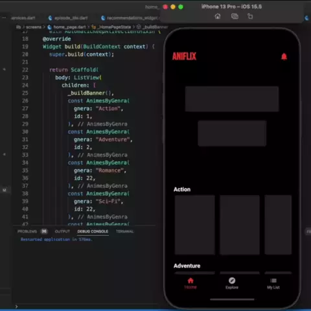Click the lib breadcrumb segment
Image resolution: width=311 pixels, height=311 pixels.
click(x=19, y=27)
